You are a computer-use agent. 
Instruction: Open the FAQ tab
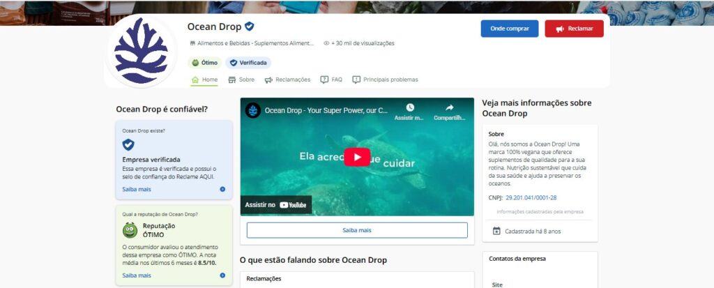tap(331, 79)
